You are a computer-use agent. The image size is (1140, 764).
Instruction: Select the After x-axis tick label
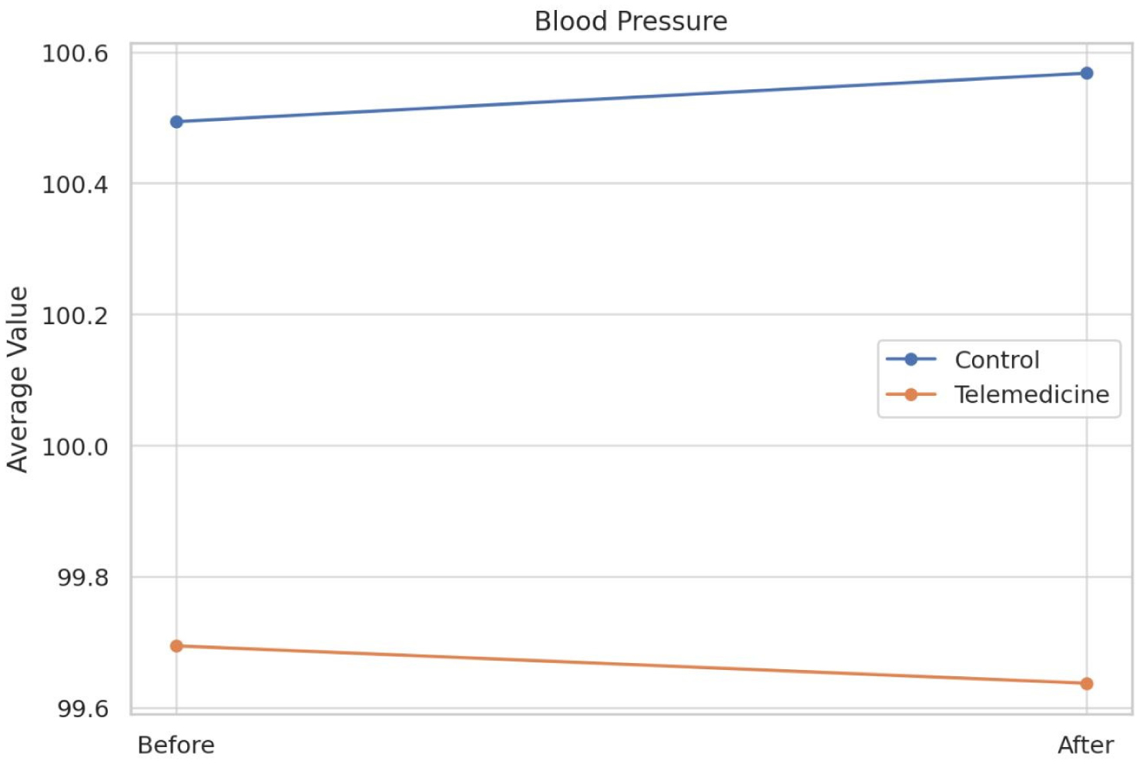(1085, 746)
